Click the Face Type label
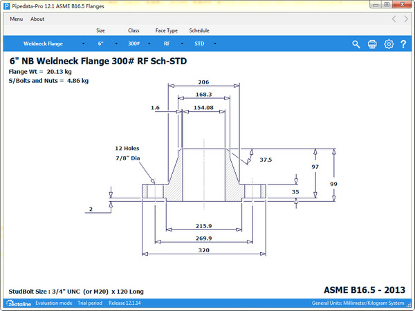 coord(167,30)
